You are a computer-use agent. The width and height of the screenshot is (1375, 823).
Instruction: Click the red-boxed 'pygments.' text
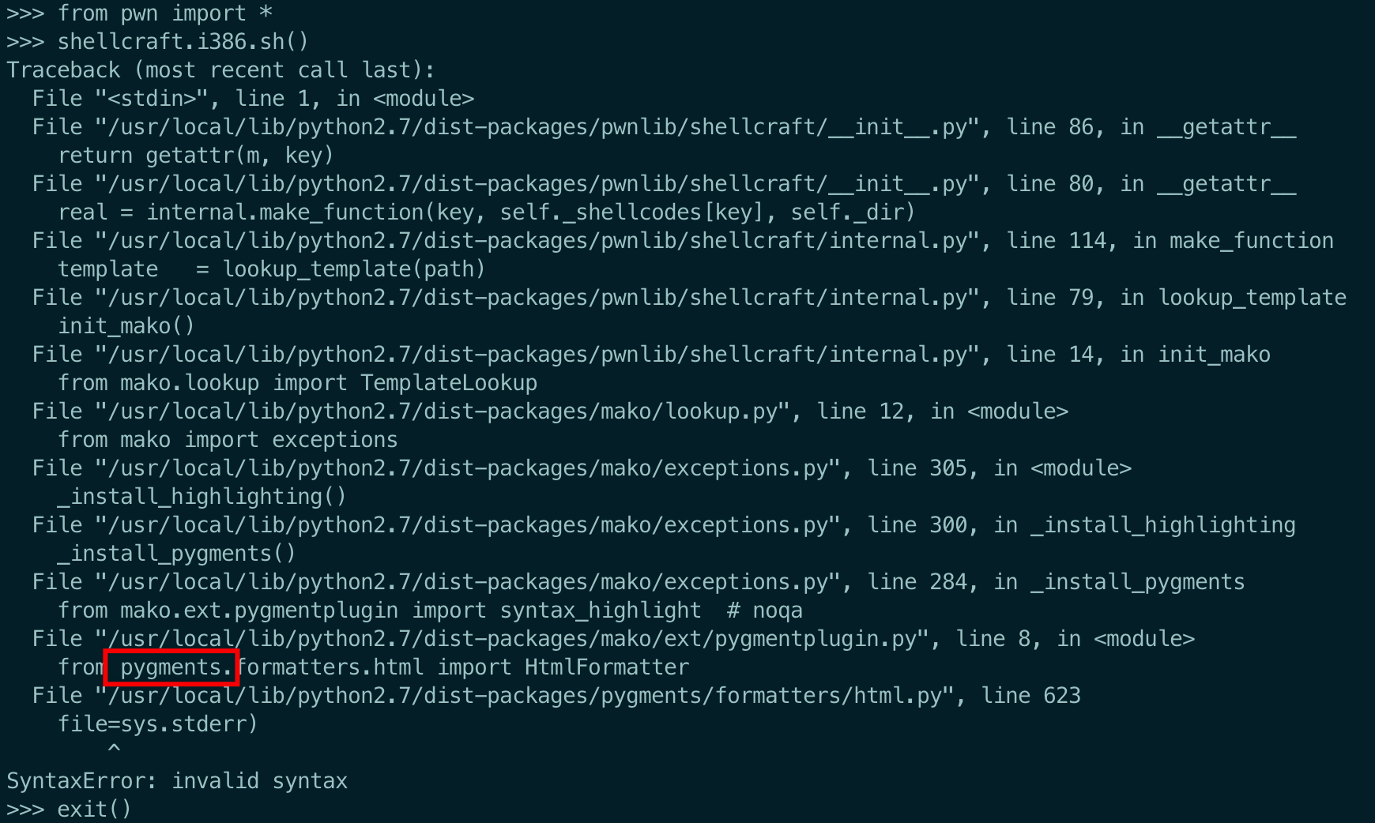(171, 668)
